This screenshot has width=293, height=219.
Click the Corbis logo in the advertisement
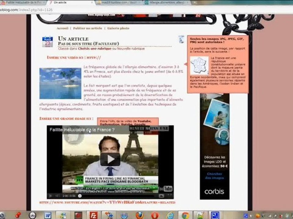point(214,192)
